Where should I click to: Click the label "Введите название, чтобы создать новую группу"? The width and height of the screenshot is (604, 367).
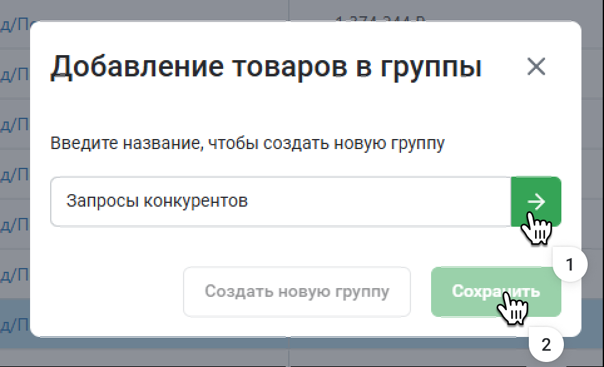coord(247,143)
